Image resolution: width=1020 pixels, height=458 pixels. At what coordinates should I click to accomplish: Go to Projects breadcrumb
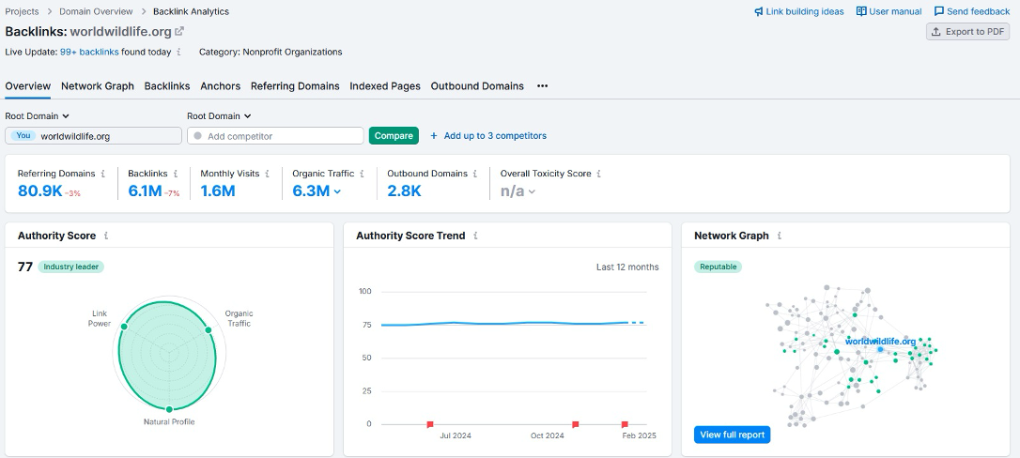pyautogui.click(x=23, y=11)
